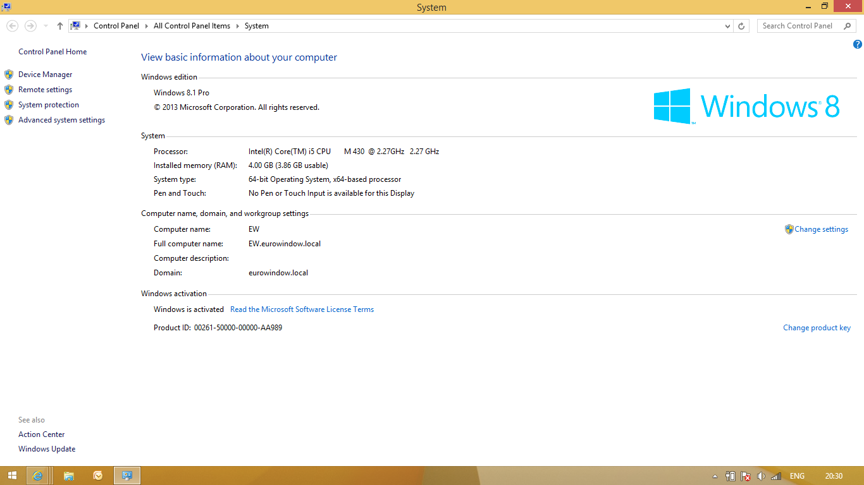
Task: Go back with the Back arrow button
Action: pos(12,26)
